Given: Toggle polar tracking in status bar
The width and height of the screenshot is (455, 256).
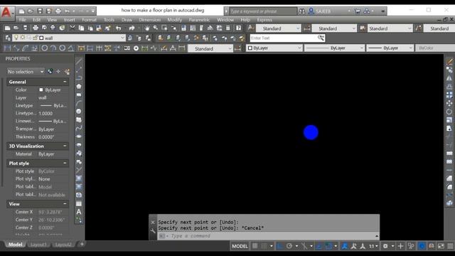Looking at the screenshot, I should click(x=289, y=246).
